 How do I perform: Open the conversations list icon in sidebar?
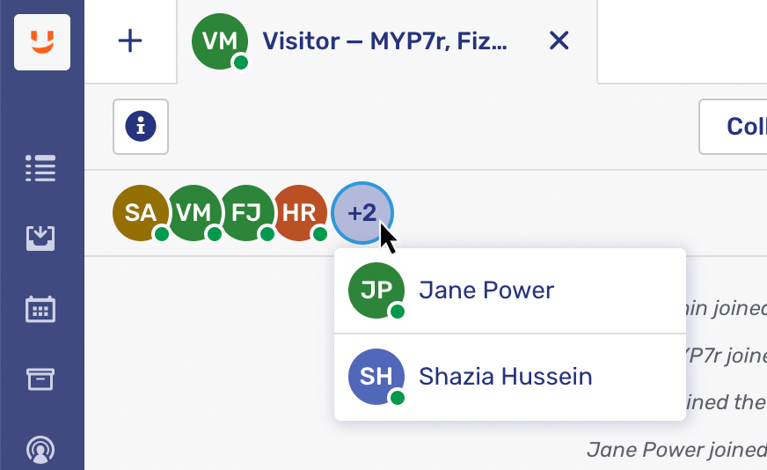click(40, 168)
